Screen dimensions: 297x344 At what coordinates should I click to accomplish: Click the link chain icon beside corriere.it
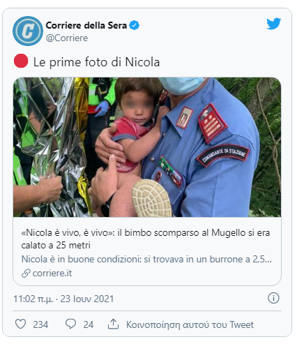click(26, 273)
